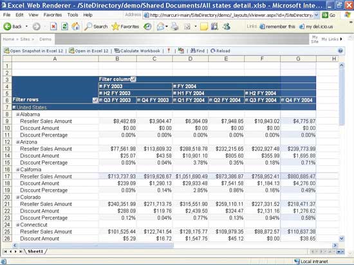Screen dimensions: 354x265
Task: Click browser Refresh icon
Action: click(64, 26)
